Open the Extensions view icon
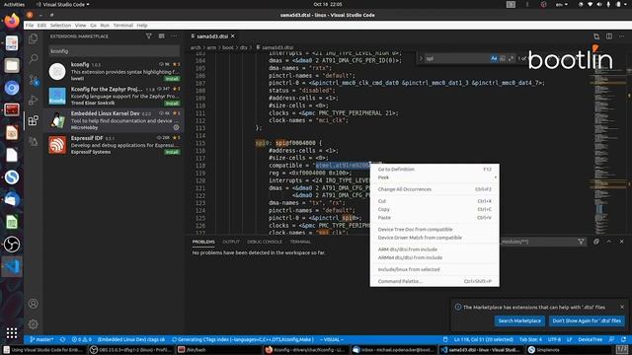The height and width of the screenshot is (355, 632). coord(34,120)
